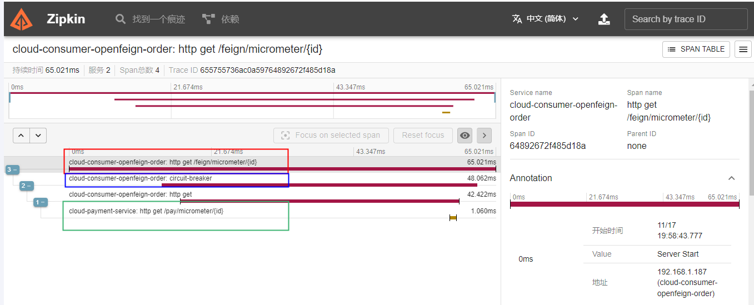754x305 pixels.
Task: Click the dependencies graph icon in header
Action: [208, 19]
